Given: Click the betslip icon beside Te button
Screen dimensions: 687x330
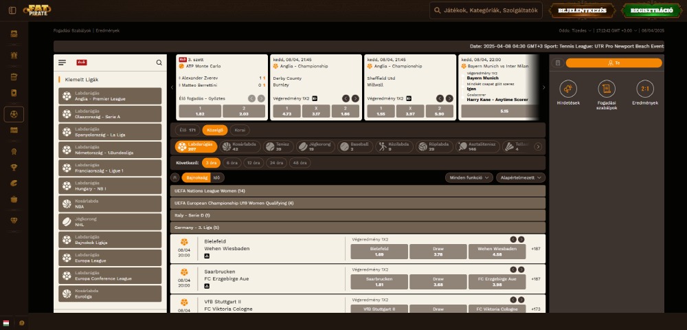Looking at the screenshot, I should coord(558,63).
